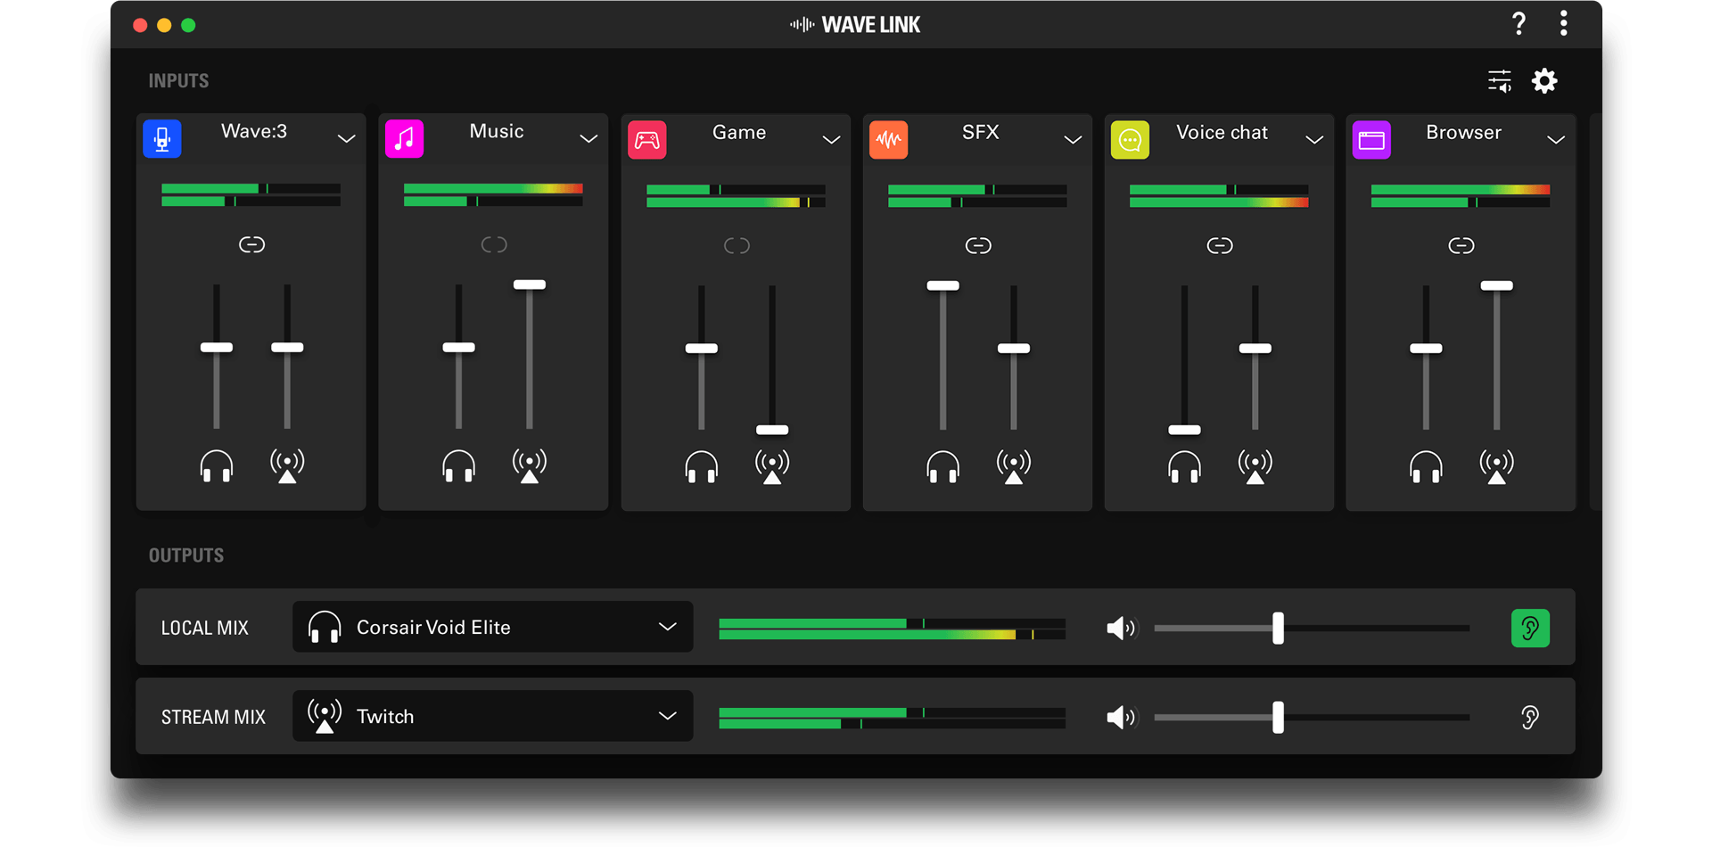The image size is (1712, 847).
Task: Mute Game in the stream mix
Action: (772, 466)
